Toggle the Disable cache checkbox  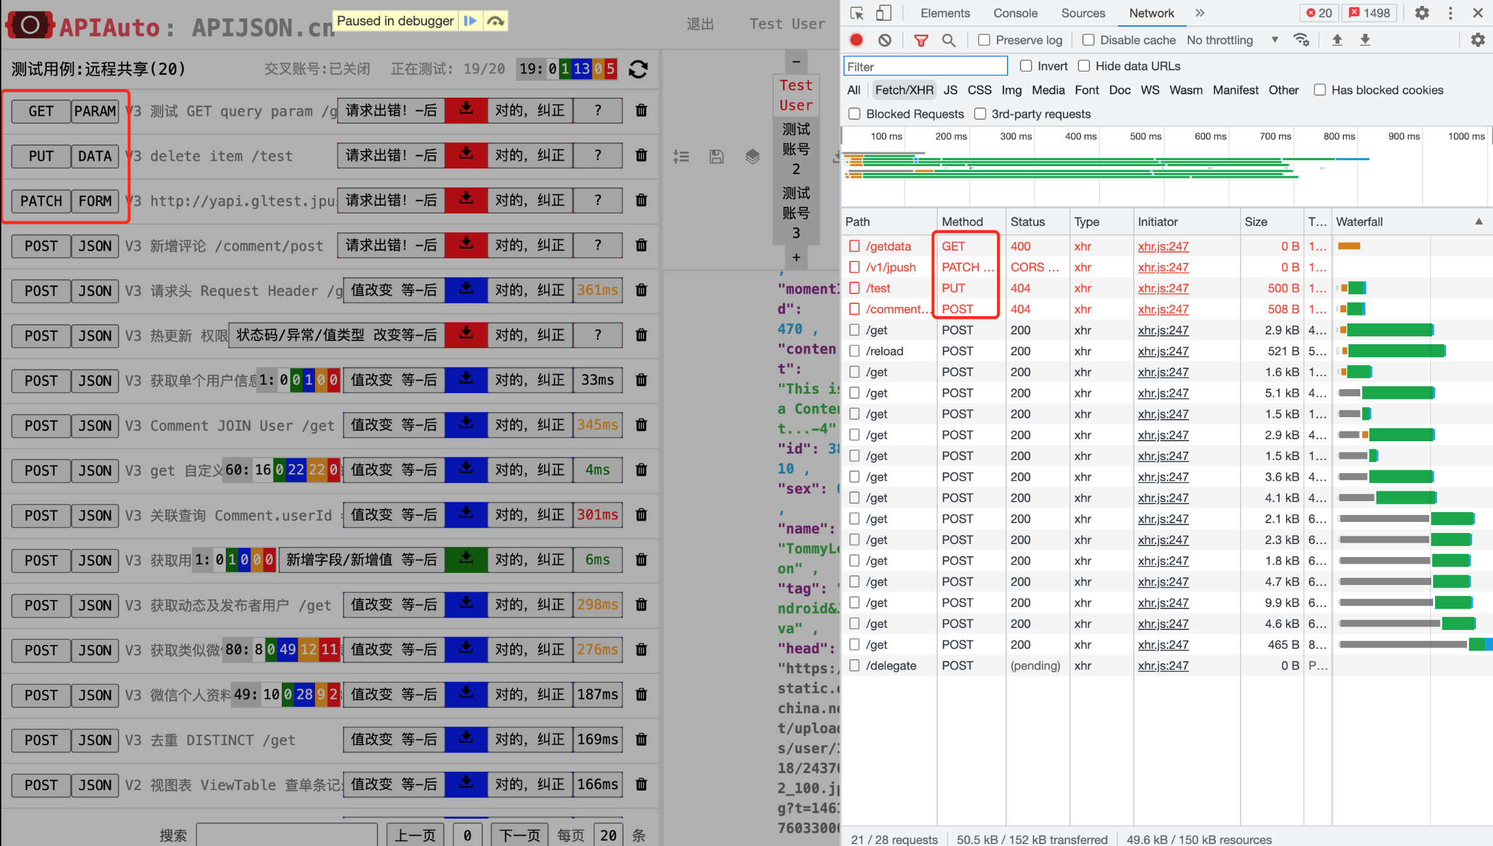click(x=1088, y=40)
